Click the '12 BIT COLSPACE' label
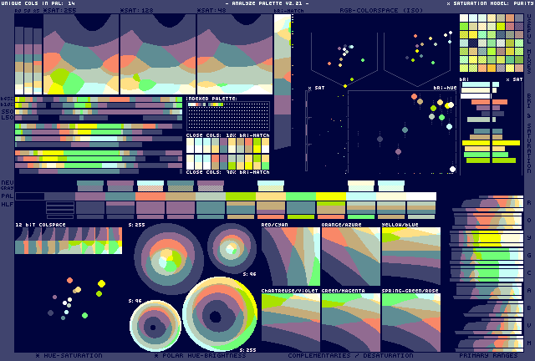 (x=40, y=225)
